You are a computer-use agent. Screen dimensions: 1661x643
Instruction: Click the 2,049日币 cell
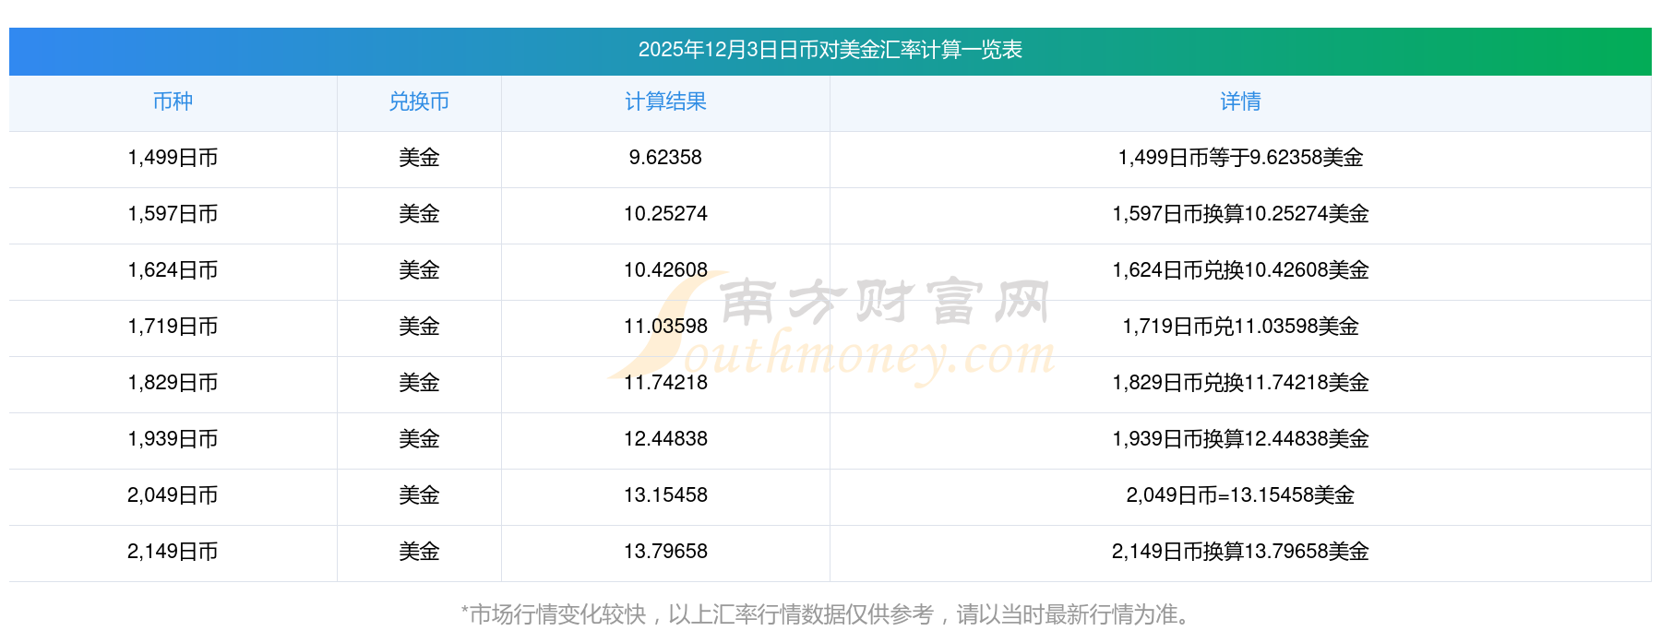click(173, 495)
